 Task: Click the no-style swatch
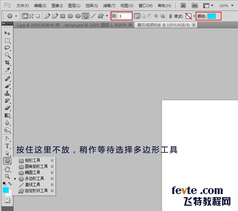point(188,16)
